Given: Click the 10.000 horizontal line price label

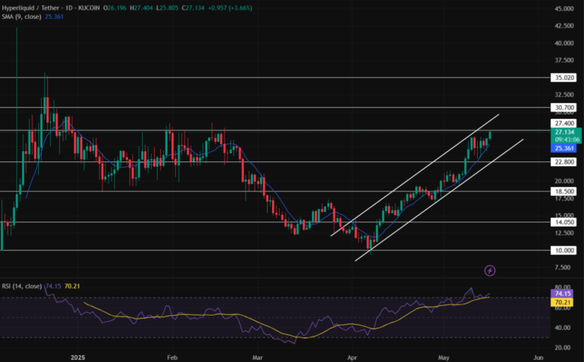Looking at the screenshot, I should (x=564, y=251).
